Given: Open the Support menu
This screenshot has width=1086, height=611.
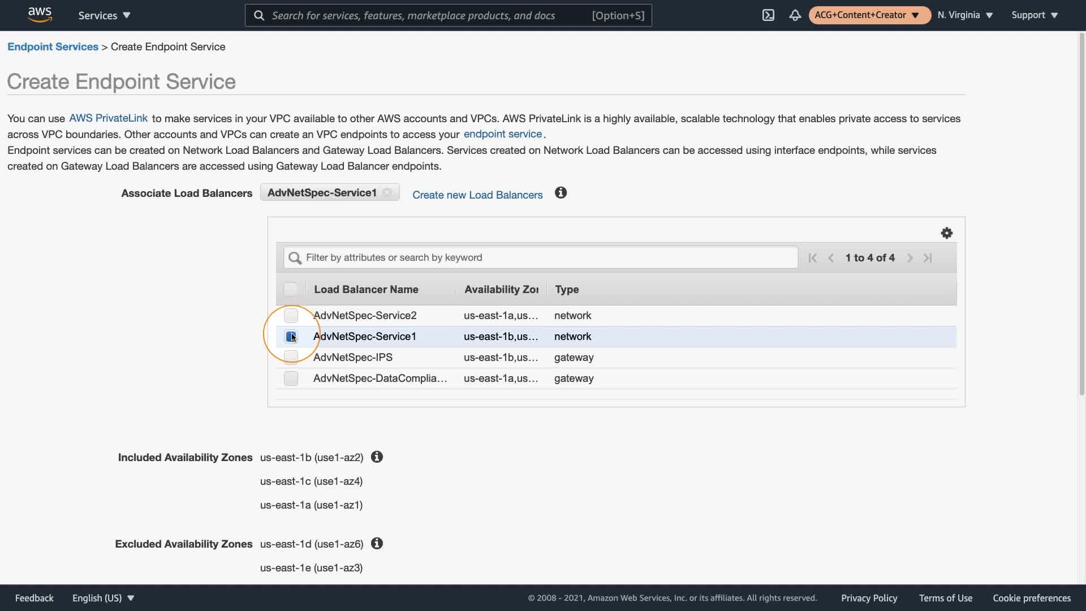Looking at the screenshot, I should tap(1035, 15).
